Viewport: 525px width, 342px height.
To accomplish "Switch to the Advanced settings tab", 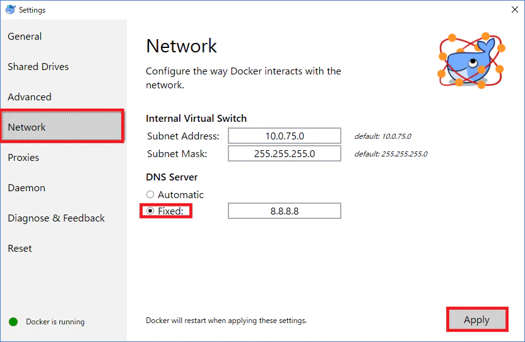I will 30,97.
